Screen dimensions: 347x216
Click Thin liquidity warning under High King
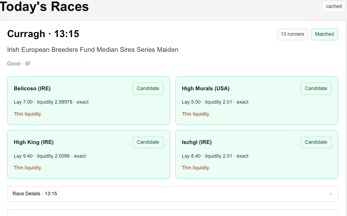(28, 168)
